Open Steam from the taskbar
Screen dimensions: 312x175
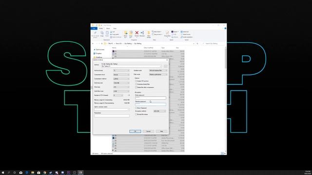coord(51,173)
